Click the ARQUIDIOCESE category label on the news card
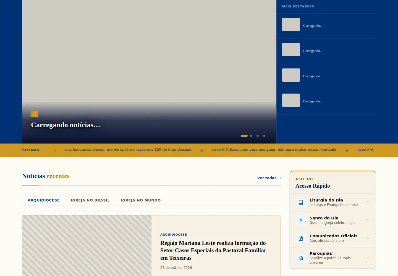 click(174, 235)
